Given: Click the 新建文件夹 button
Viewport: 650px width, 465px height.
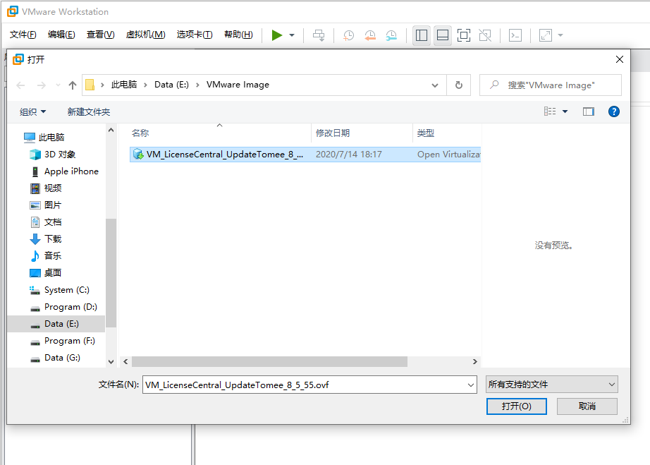Looking at the screenshot, I should click(x=89, y=112).
